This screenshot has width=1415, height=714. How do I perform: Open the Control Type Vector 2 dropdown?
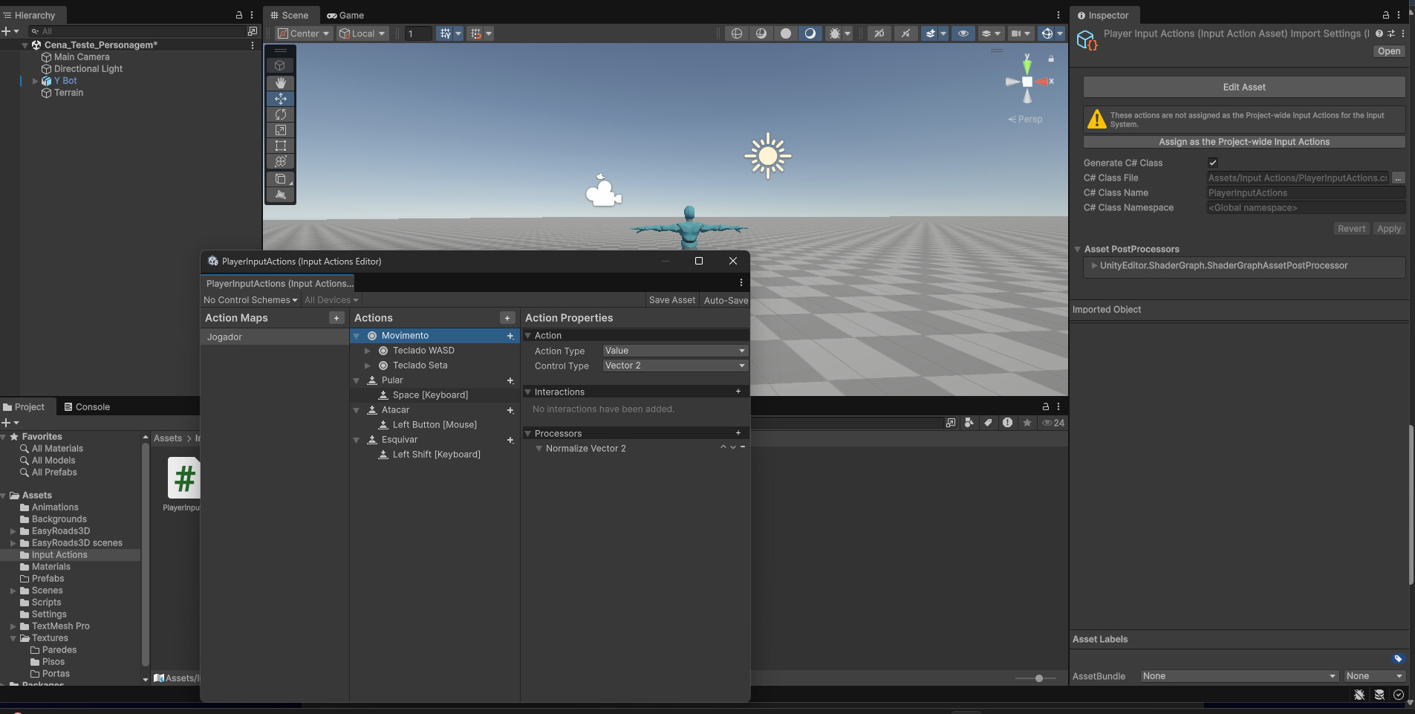[674, 366]
